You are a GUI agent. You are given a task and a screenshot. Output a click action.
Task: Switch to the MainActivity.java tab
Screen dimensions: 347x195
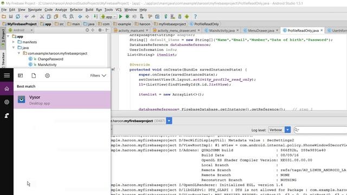coord(222,30)
